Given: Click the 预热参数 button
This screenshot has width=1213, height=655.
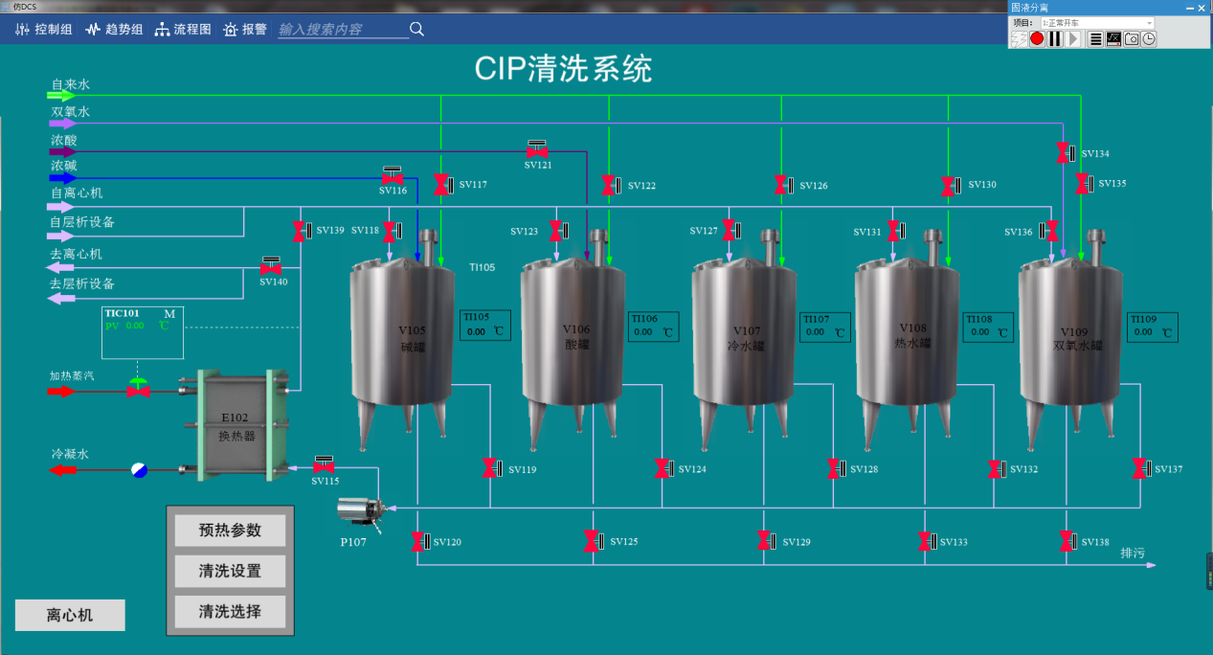Looking at the screenshot, I should 230,531.
